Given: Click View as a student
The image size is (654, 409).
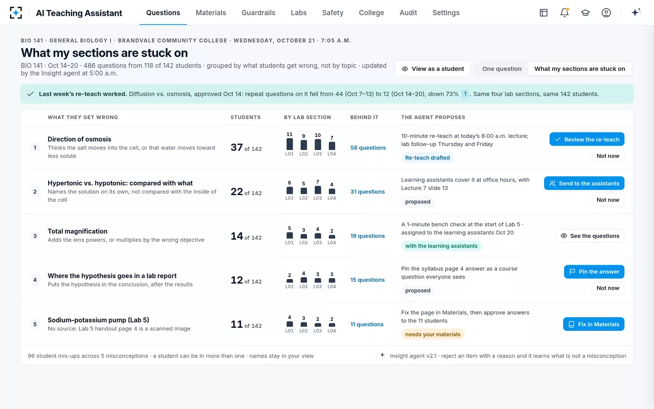Looking at the screenshot, I should coord(433,69).
